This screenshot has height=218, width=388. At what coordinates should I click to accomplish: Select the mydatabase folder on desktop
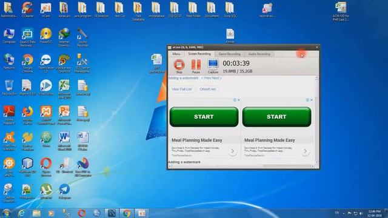(156, 10)
